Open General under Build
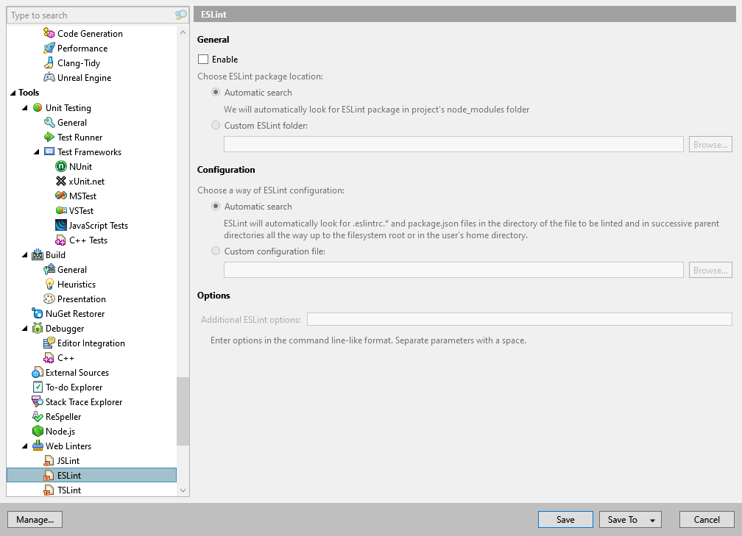 click(x=72, y=269)
